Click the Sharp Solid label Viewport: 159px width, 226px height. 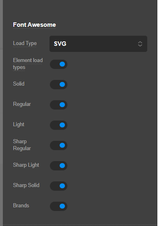click(26, 185)
